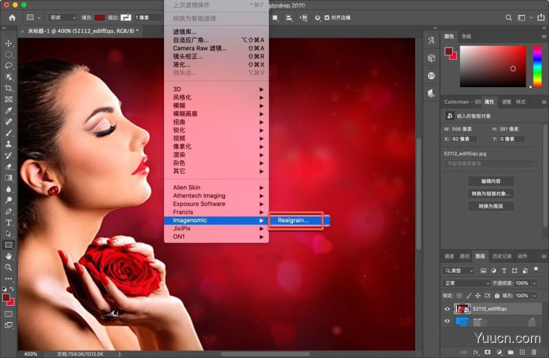Expand the Alien Skin submenu

(x=216, y=188)
